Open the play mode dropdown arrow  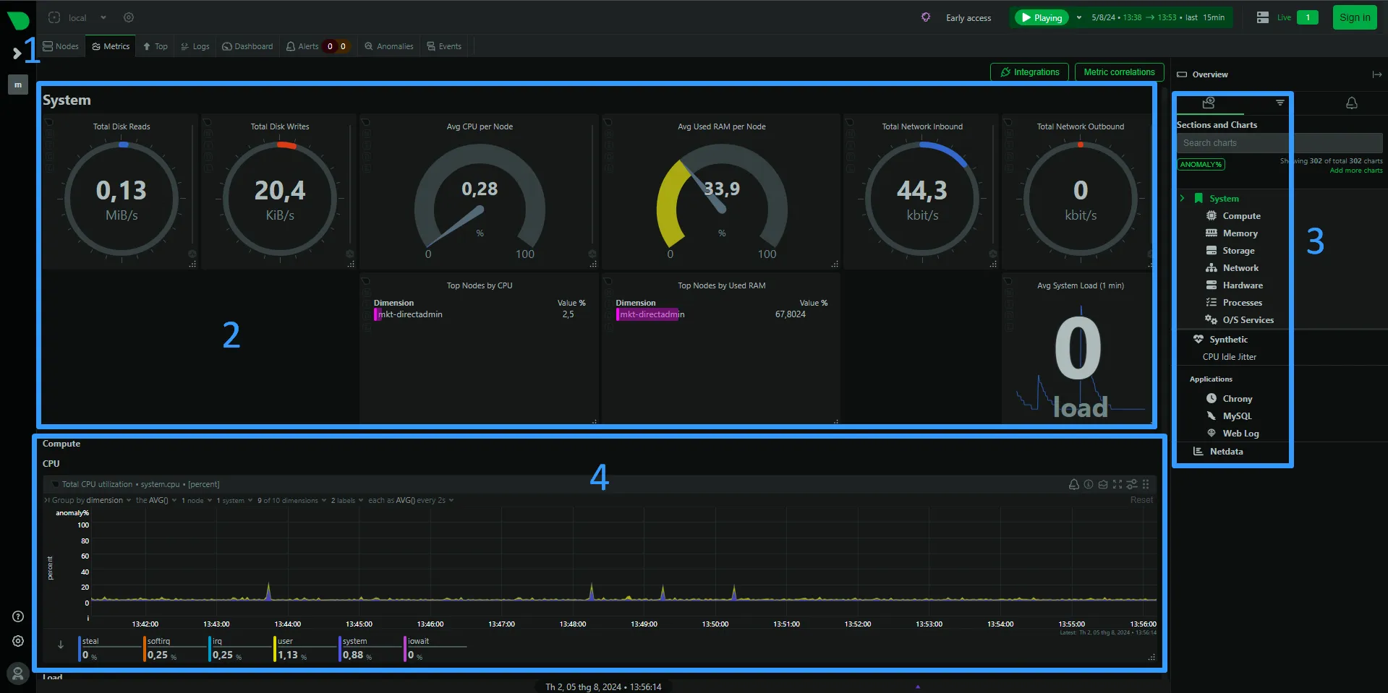coord(1079,17)
